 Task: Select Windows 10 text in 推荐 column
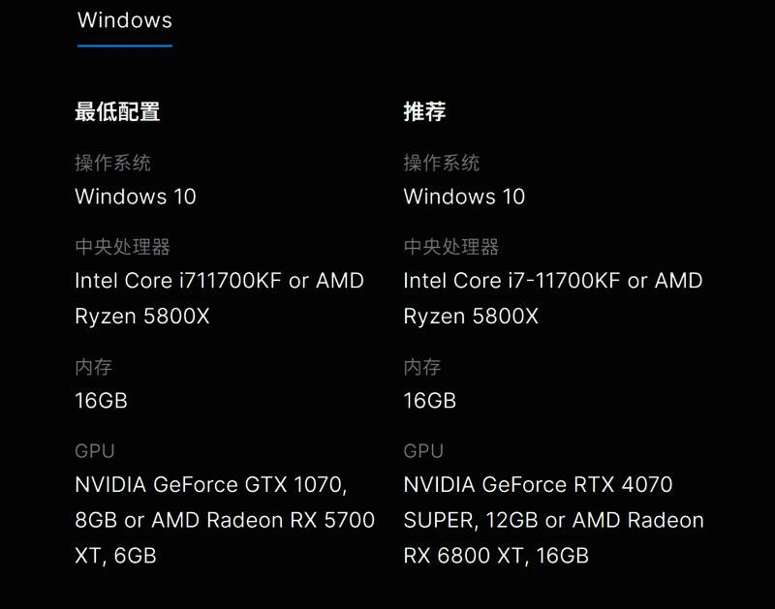pos(464,197)
